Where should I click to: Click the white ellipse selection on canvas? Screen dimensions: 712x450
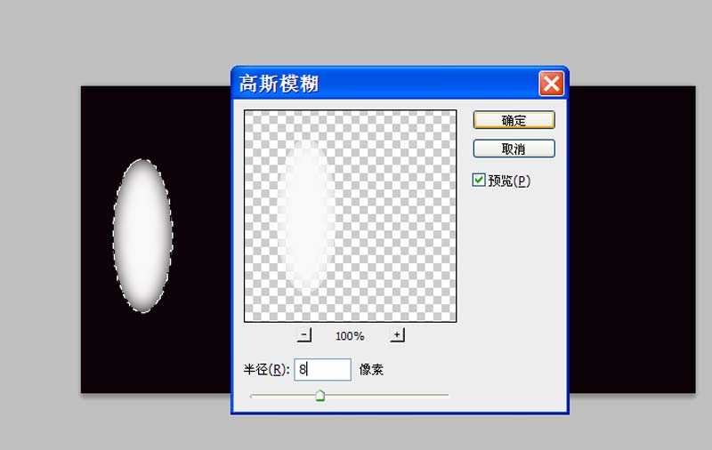143,236
